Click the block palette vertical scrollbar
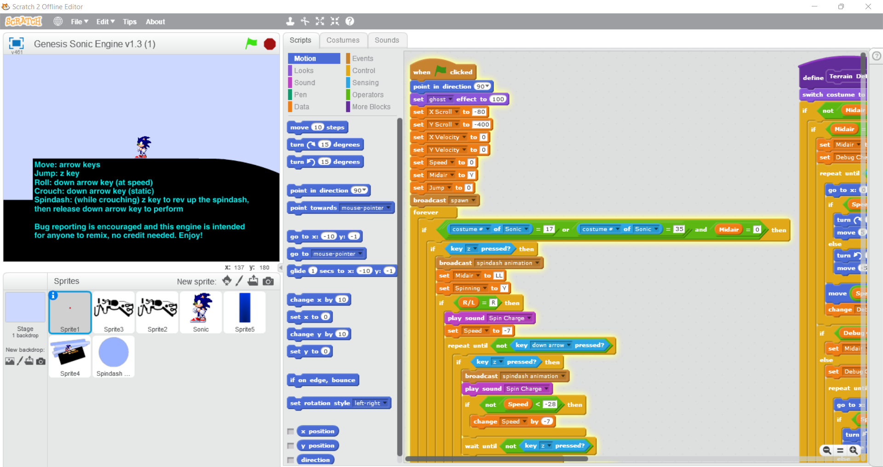Image resolution: width=883 pixels, height=467 pixels. pos(400,287)
